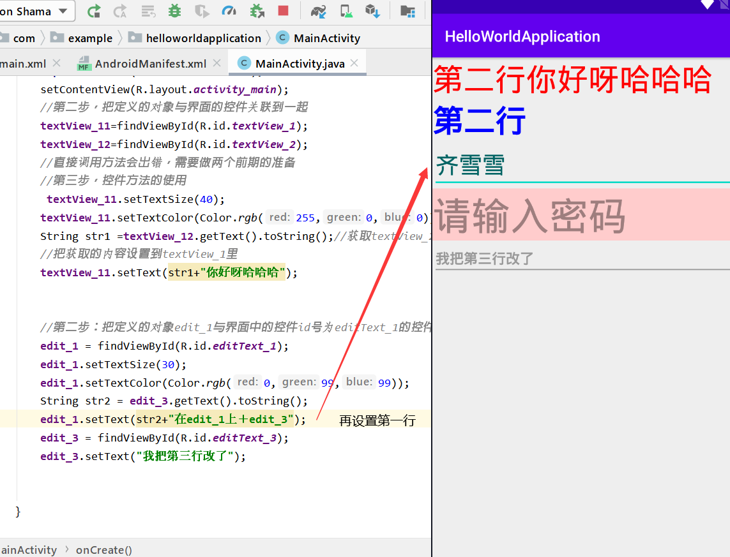Click the textView_12=findViewById line
Screen dimensions: 730x557
(x=174, y=145)
